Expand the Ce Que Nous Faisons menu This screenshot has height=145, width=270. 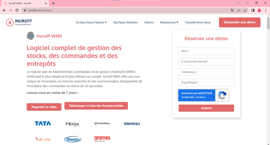91,22
